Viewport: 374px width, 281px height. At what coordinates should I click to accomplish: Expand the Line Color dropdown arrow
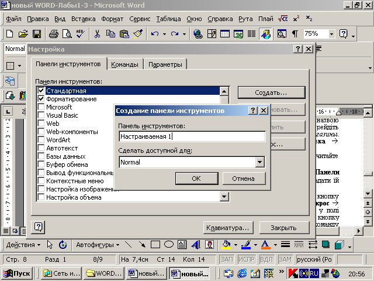point(256,245)
